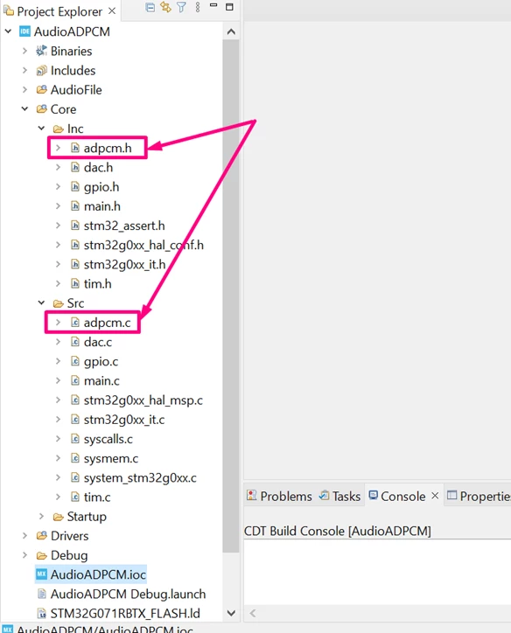Click the Src folder icon
This screenshot has height=633, width=511.
point(58,303)
